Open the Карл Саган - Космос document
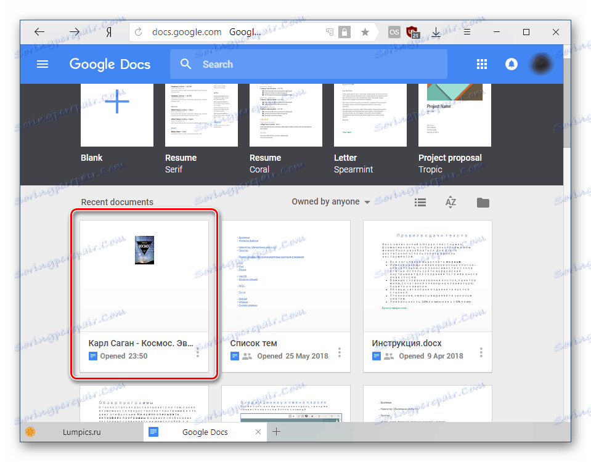Image resolution: width=591 pixels, height=462 pixels. [x=144, y=296]
